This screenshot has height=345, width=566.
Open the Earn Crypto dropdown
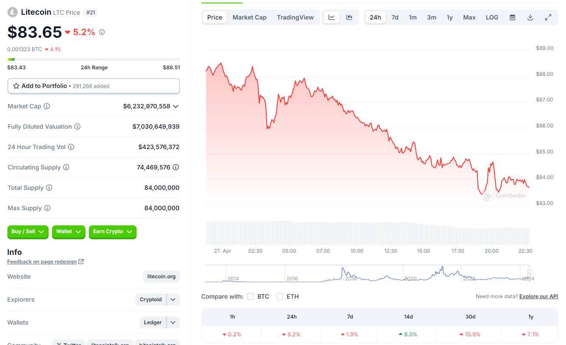point(113,232)
